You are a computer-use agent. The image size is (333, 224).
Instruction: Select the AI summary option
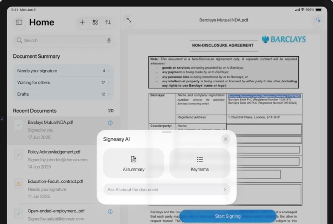[134, 163]
